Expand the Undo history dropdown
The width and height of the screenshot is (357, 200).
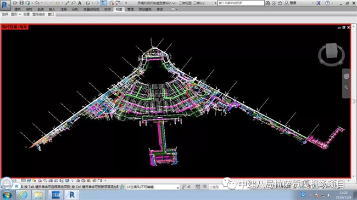pyautogui.click(x=42, y=3)
